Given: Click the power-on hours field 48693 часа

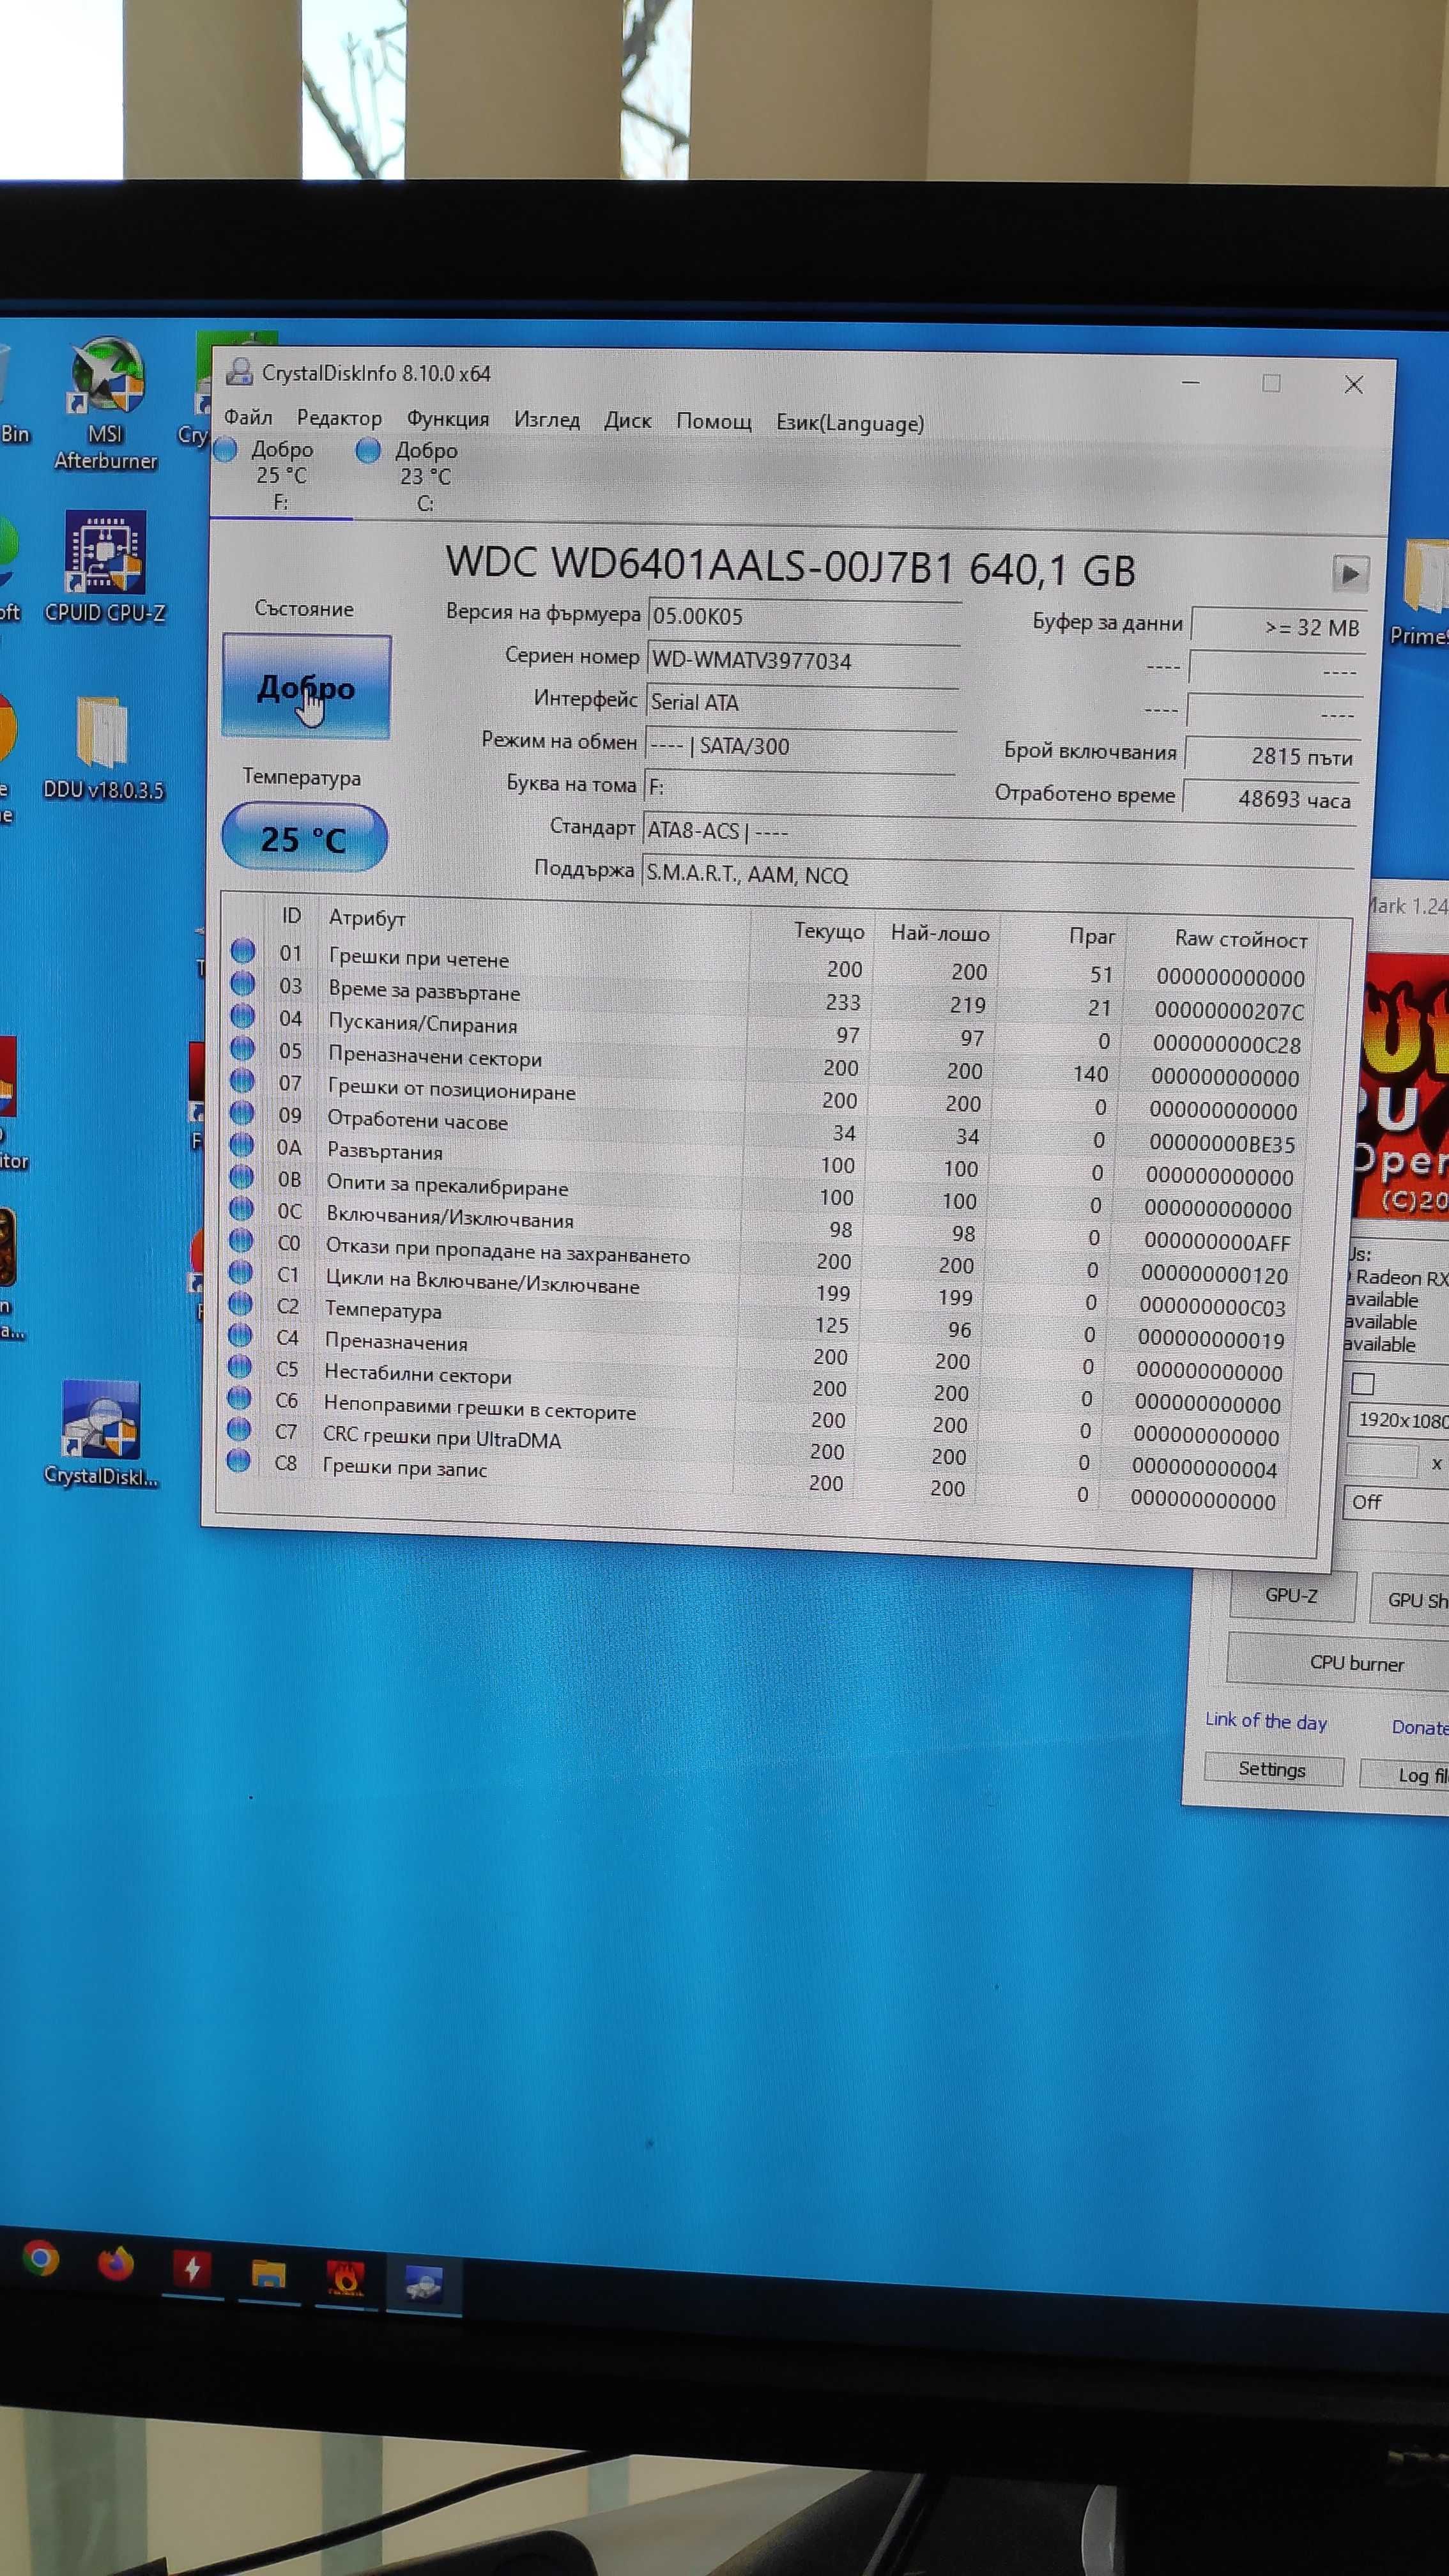Looking at the screenshot, I should click(1269, 799).
